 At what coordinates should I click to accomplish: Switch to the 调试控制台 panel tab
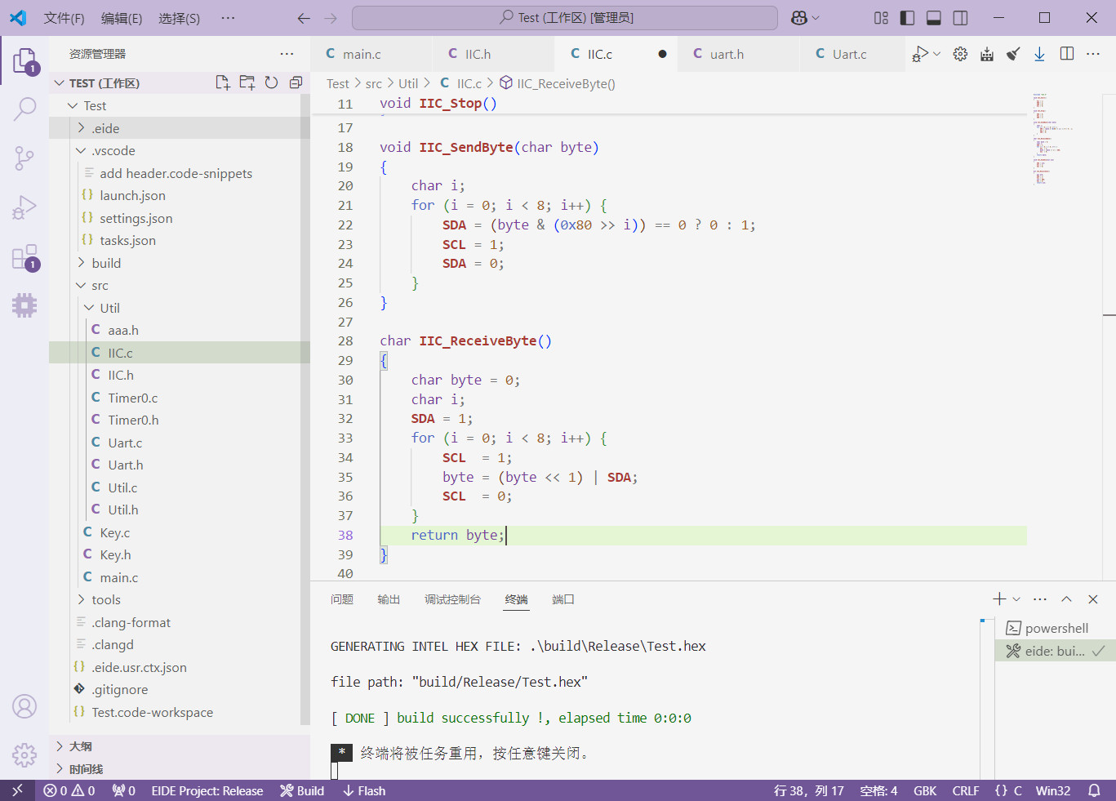[452, 599]
